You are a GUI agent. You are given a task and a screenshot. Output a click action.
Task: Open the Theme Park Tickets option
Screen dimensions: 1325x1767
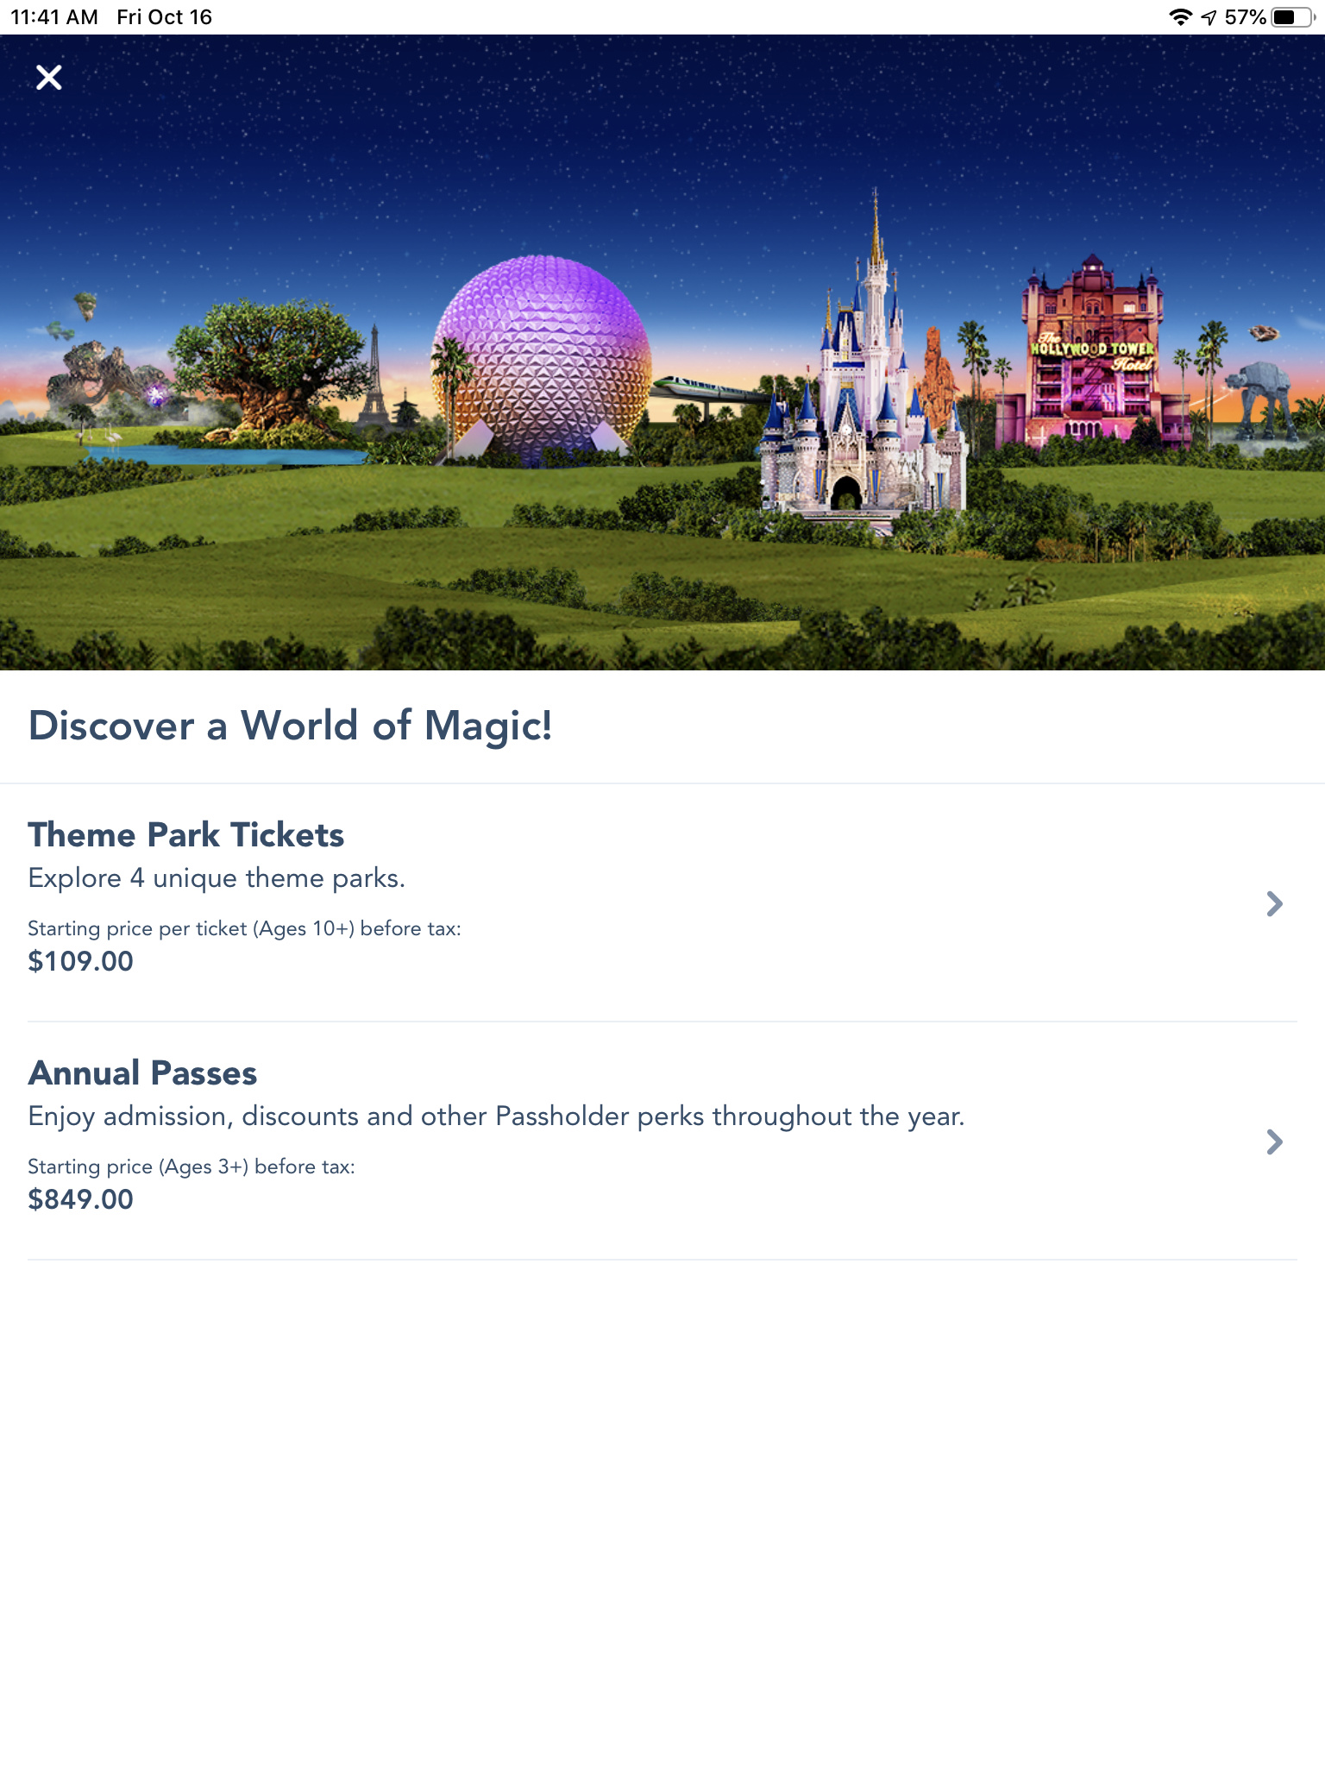click(x=186, y=835)
